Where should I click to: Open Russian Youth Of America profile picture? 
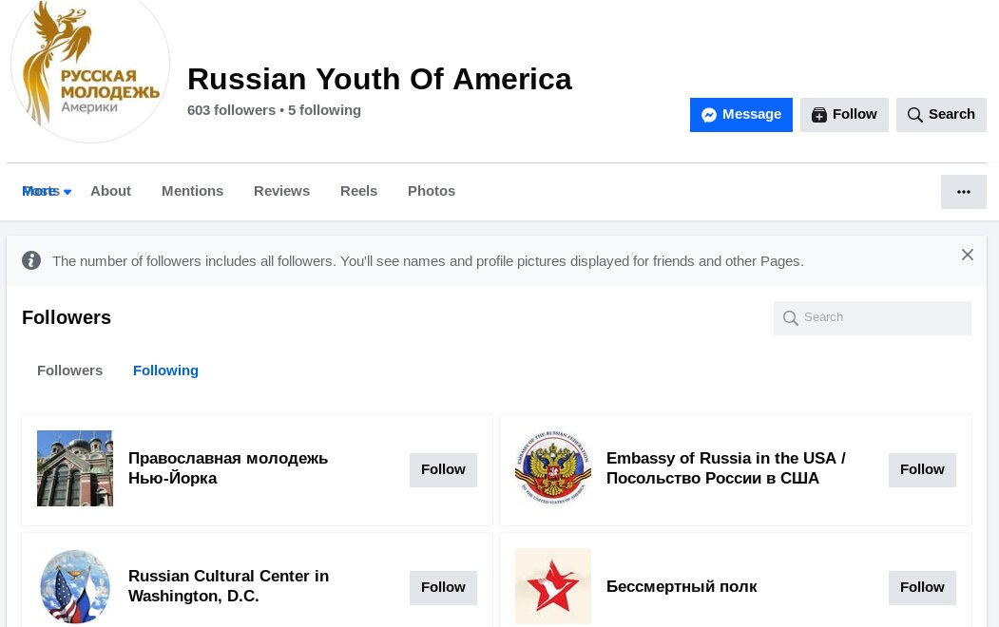(x=90, y=65)
